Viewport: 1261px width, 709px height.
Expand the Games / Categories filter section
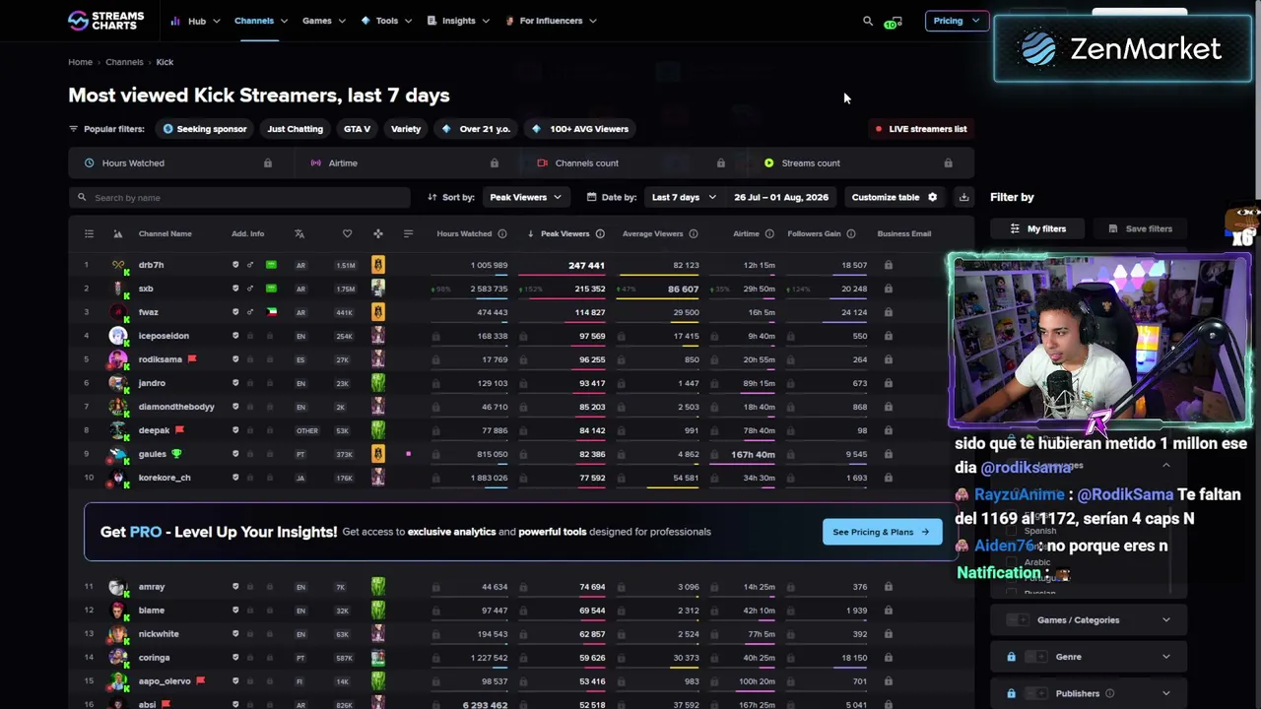pos(1165,620)
